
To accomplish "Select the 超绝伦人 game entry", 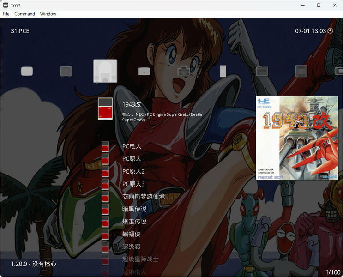I will click(x=134, y=272).
